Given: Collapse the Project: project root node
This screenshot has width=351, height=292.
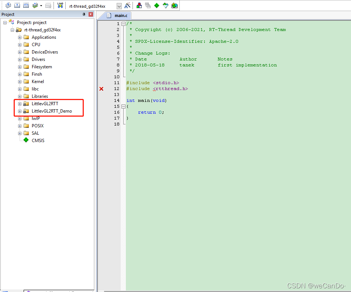Looking at the screenshot, I should [5, 23].
